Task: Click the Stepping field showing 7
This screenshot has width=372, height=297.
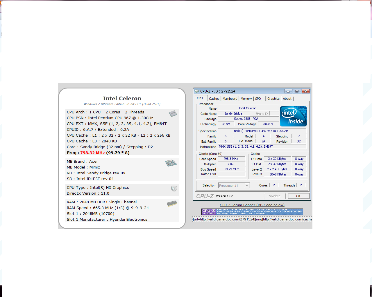Action: 299,136
